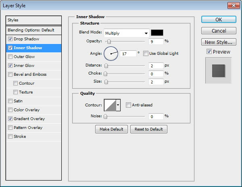Select Blending Options: Default

click(x=33, y=30)
